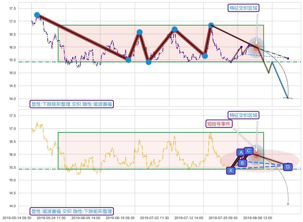Click the X point label in lower chart
The height and width of the screenshot is (222, 303).
click(x=231, y=171)
